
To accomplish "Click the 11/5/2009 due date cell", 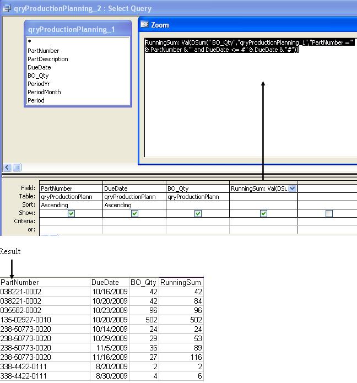I will click(x=110, y=348).
